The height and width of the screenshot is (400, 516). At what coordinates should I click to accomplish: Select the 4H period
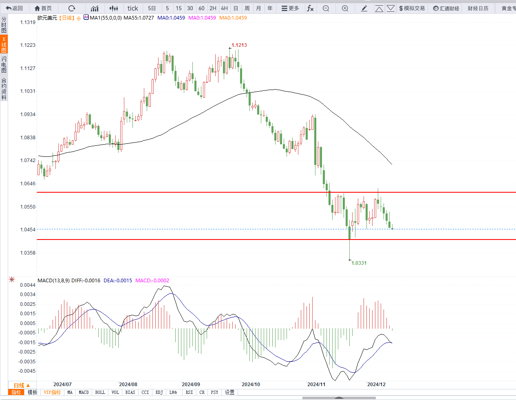click(224, 8)
